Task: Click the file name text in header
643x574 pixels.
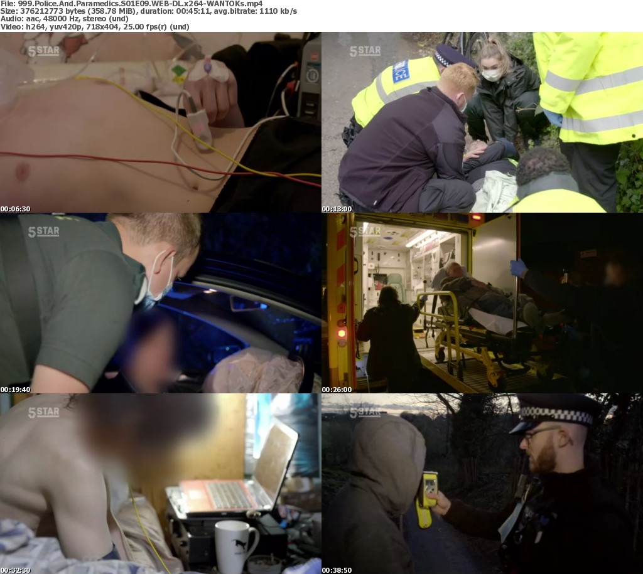Action: point(132,4)
